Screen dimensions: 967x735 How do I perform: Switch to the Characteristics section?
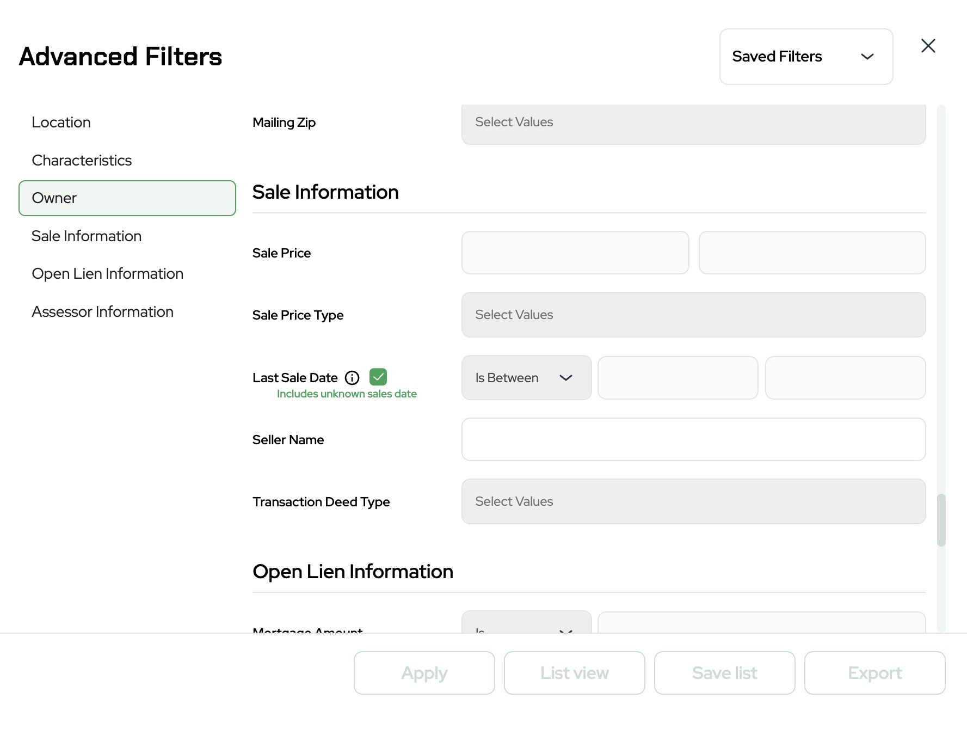pos(82,161)
